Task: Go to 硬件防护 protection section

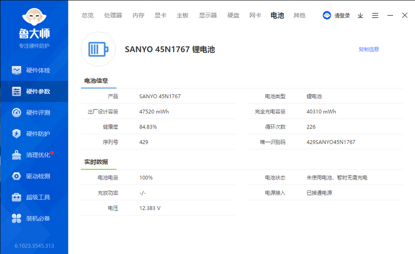Action: [x=34, y=134]
